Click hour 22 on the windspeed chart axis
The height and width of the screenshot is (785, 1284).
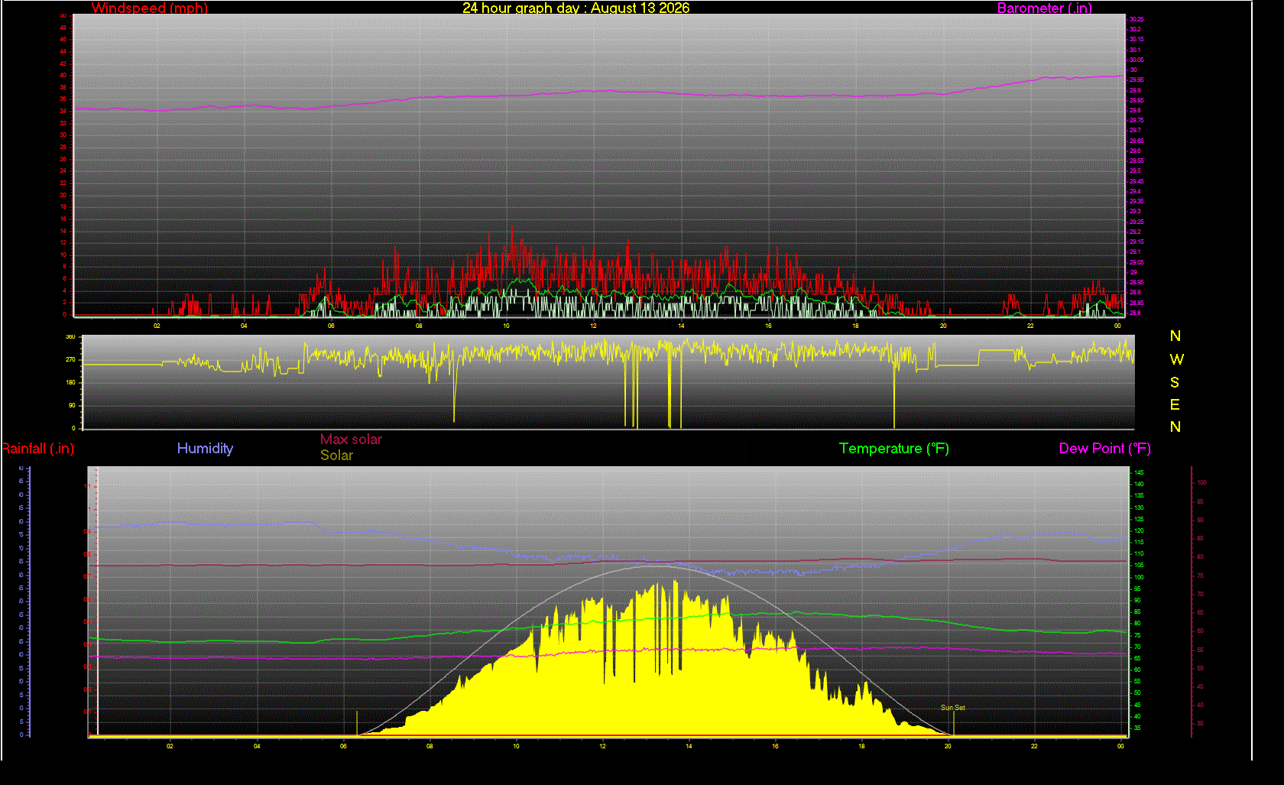pos(1030,326)
